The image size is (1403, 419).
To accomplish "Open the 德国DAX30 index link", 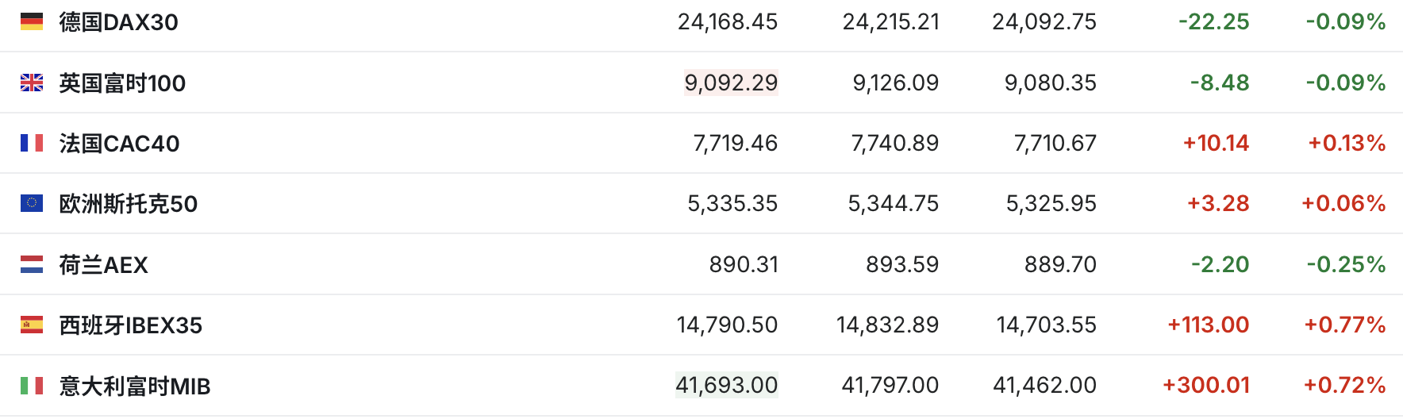I will [x=118, y=22].
